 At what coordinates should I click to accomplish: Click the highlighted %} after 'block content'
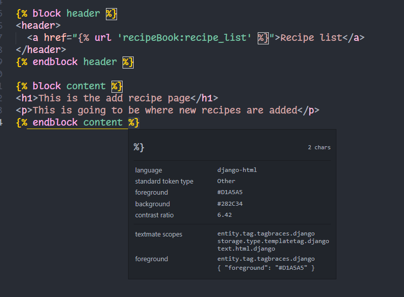tap(117, 87)
